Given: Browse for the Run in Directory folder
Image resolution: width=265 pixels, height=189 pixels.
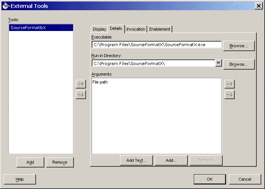Looking at the screenshot, I should [x=239, y=64].
